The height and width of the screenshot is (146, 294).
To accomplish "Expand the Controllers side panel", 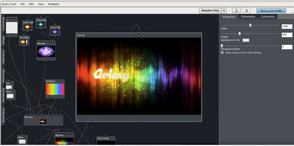I will pyautogui.click(x=3, y=57).
